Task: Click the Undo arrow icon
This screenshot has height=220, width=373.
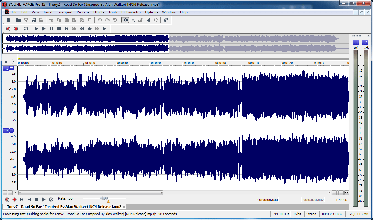Action: [x=100, y=20]
